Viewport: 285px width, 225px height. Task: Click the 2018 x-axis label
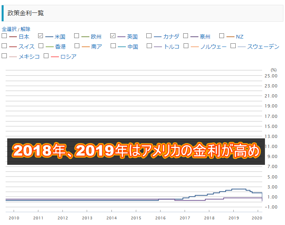click(209, 218)
